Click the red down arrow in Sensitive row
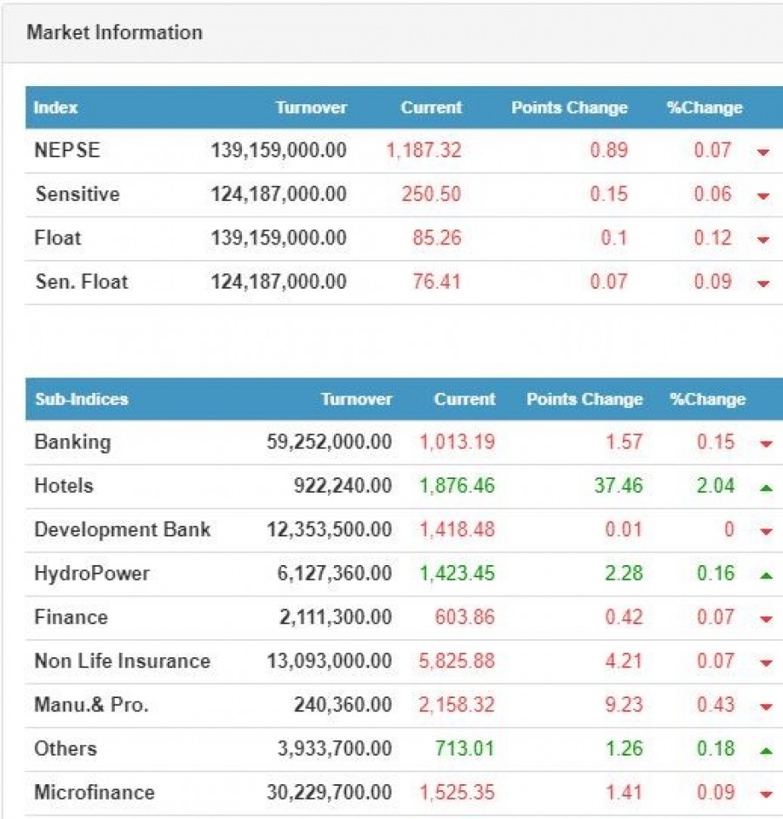This screenshot has height=819, width=783. coord(764,196)
